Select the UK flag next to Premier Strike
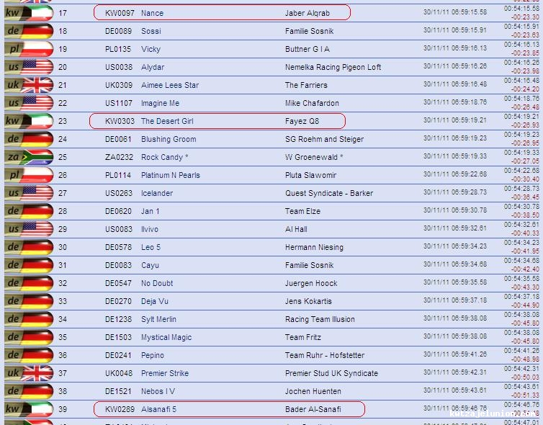 click(x=29, y=373)
